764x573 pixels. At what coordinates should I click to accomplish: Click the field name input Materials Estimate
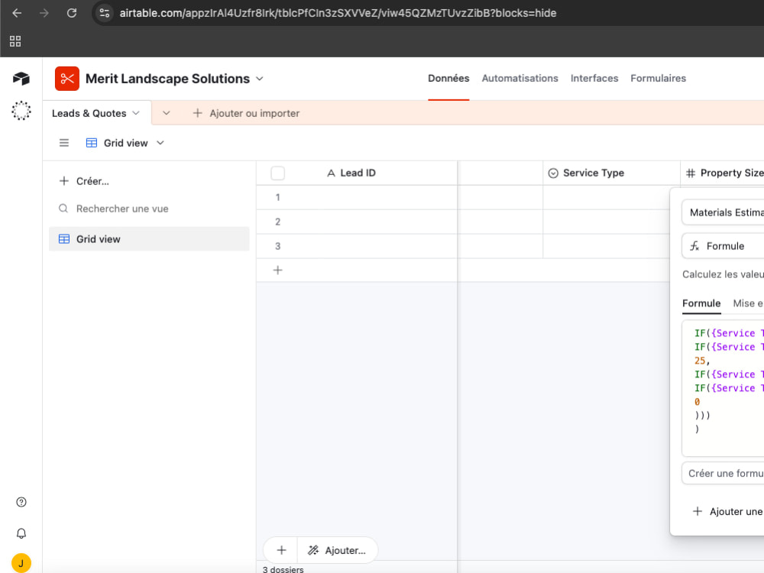(x=724, y=212)
